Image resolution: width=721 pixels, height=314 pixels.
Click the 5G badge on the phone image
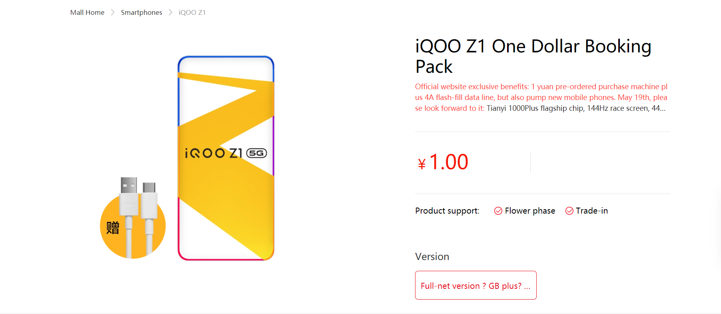click(x=256, y=153)
